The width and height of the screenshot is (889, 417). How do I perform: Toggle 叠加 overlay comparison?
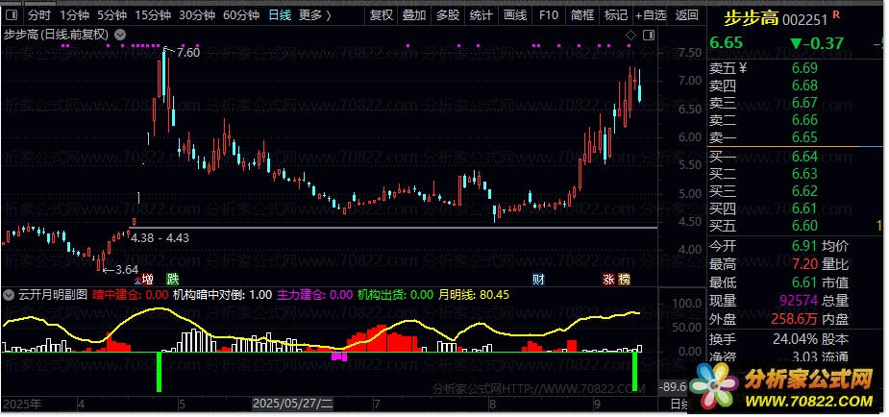(x=414, y=15)
